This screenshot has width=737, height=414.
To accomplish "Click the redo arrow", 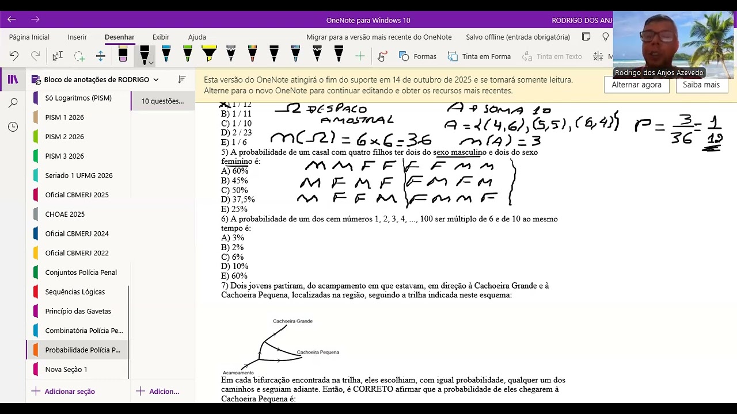I will 35,56.
